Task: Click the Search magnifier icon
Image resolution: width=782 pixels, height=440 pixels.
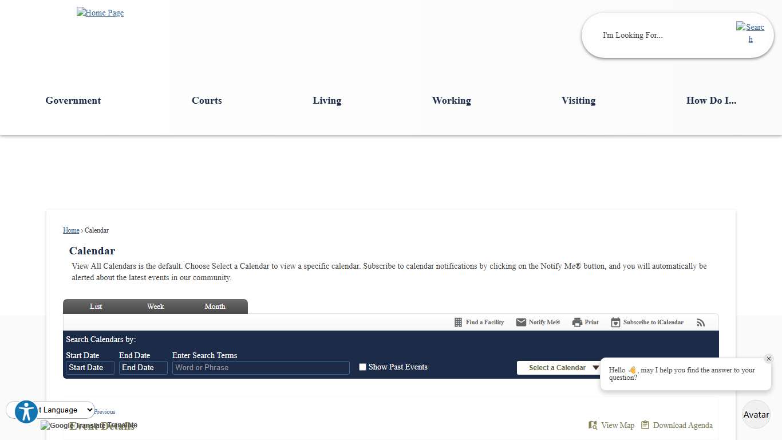Action: tap(750, 33)
